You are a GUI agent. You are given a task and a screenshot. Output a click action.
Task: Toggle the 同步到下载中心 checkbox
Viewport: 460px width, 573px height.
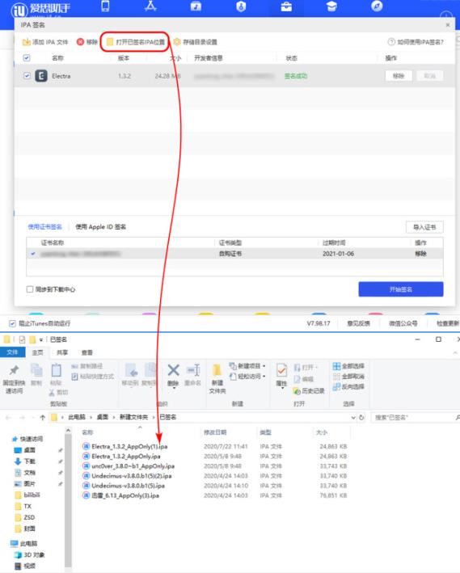(30, 289)
